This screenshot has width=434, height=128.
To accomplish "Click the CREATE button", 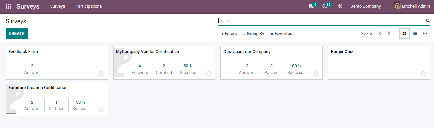I will 16,33.
